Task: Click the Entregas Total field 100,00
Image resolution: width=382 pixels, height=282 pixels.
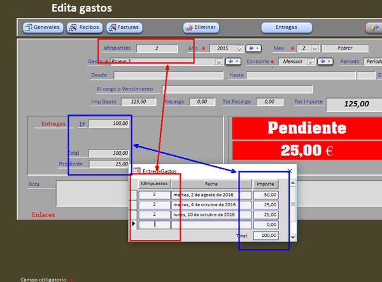Action: (109, 153)
